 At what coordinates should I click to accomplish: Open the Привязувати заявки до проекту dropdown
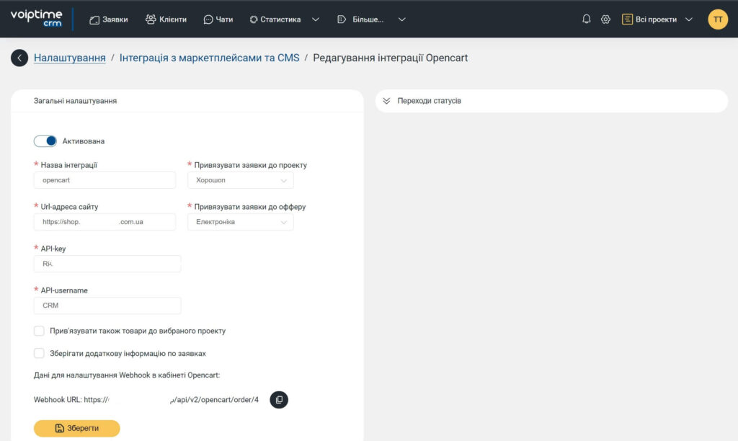[241, 180]
